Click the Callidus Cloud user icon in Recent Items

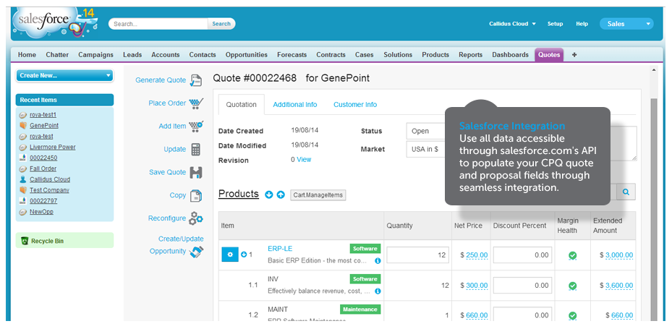pyautogui.click(x=23, y=179)
